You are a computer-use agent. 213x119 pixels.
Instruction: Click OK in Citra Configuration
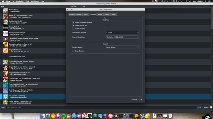141,99
